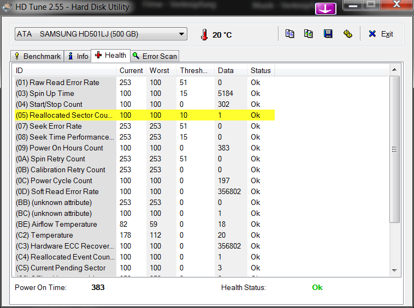Screen dimensions: 414x308
Task: Switch to the Info tab
Action: click(x=78, y=56)
